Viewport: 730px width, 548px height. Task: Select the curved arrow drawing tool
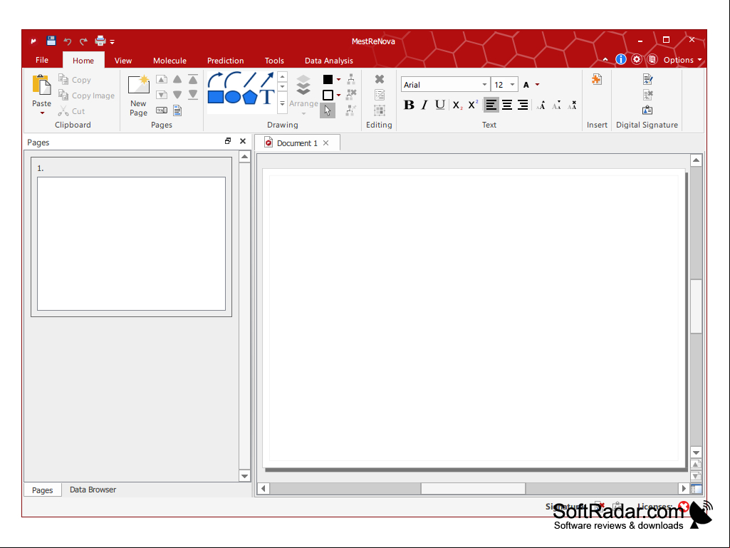pos(215,80)
